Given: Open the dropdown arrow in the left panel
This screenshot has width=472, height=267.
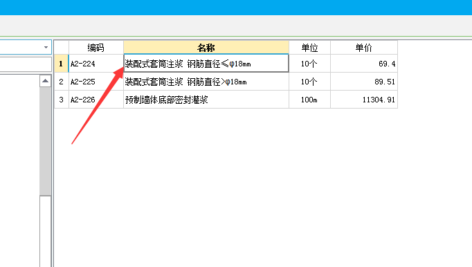Looking at the screenshot, I should point(46,47).
